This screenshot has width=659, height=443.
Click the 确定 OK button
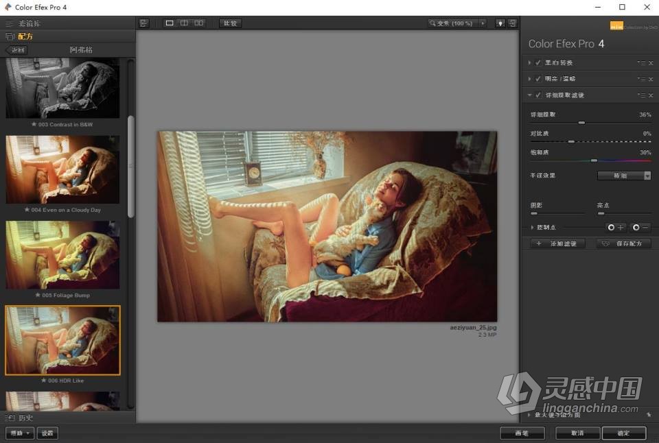coord(624,433)
